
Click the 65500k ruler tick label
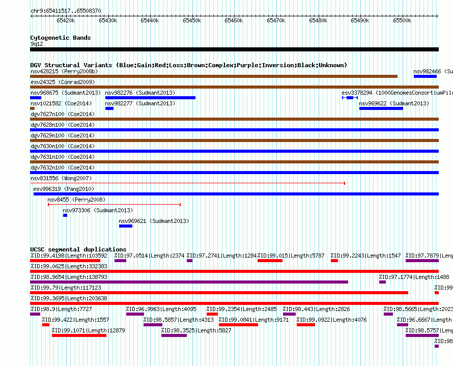click(x=402, y=20)
